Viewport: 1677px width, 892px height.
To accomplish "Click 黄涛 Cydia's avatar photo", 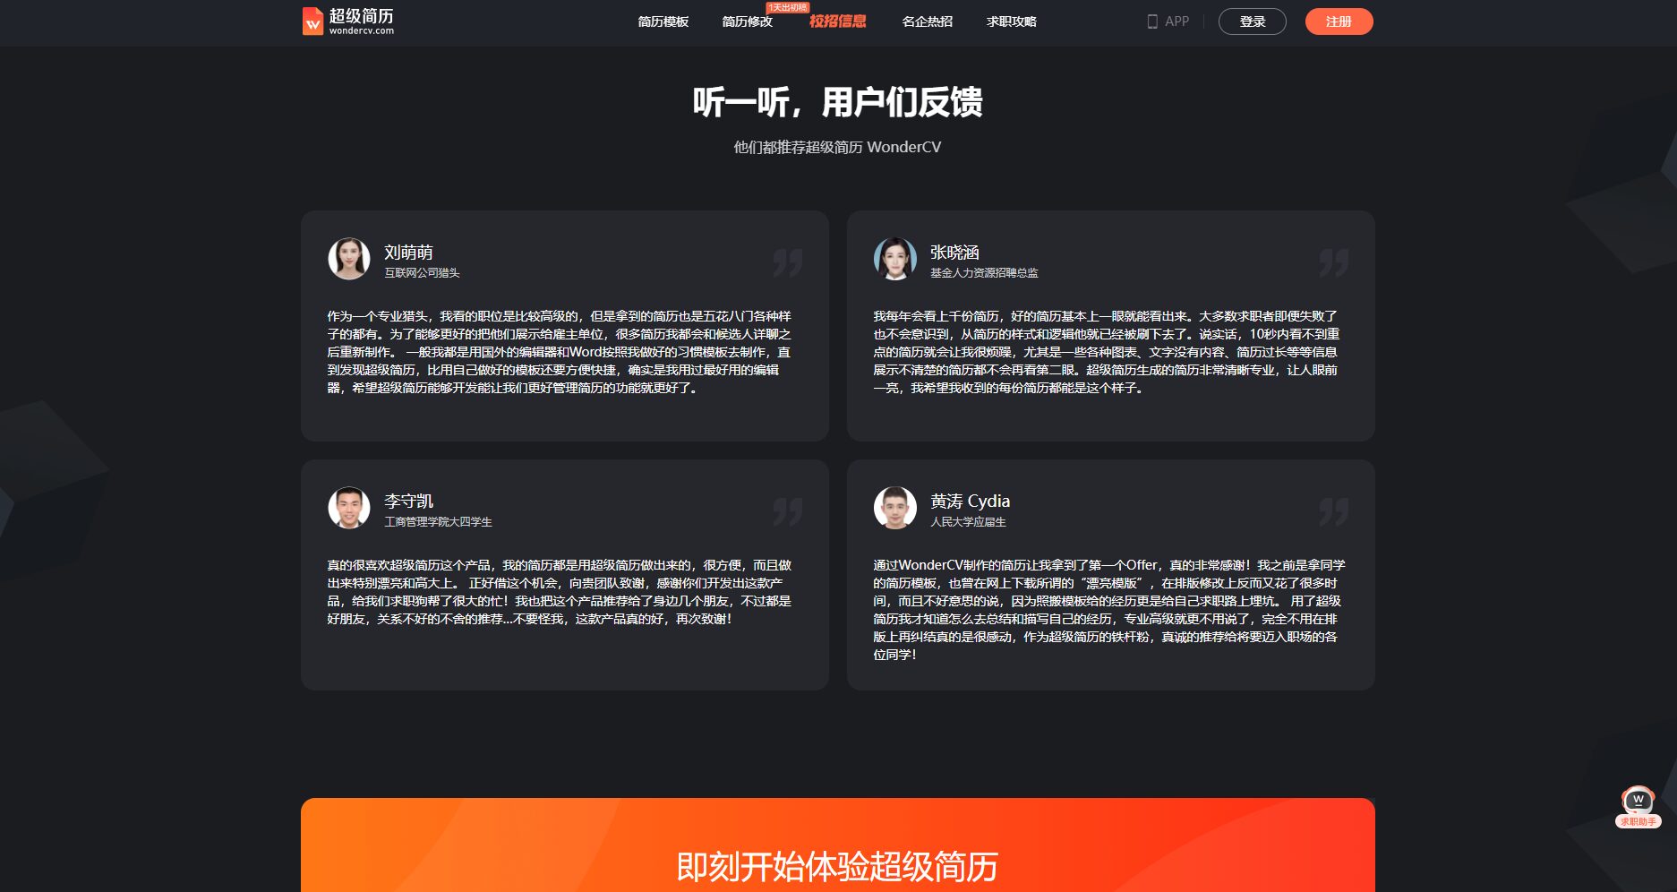I will coord(894,507).
